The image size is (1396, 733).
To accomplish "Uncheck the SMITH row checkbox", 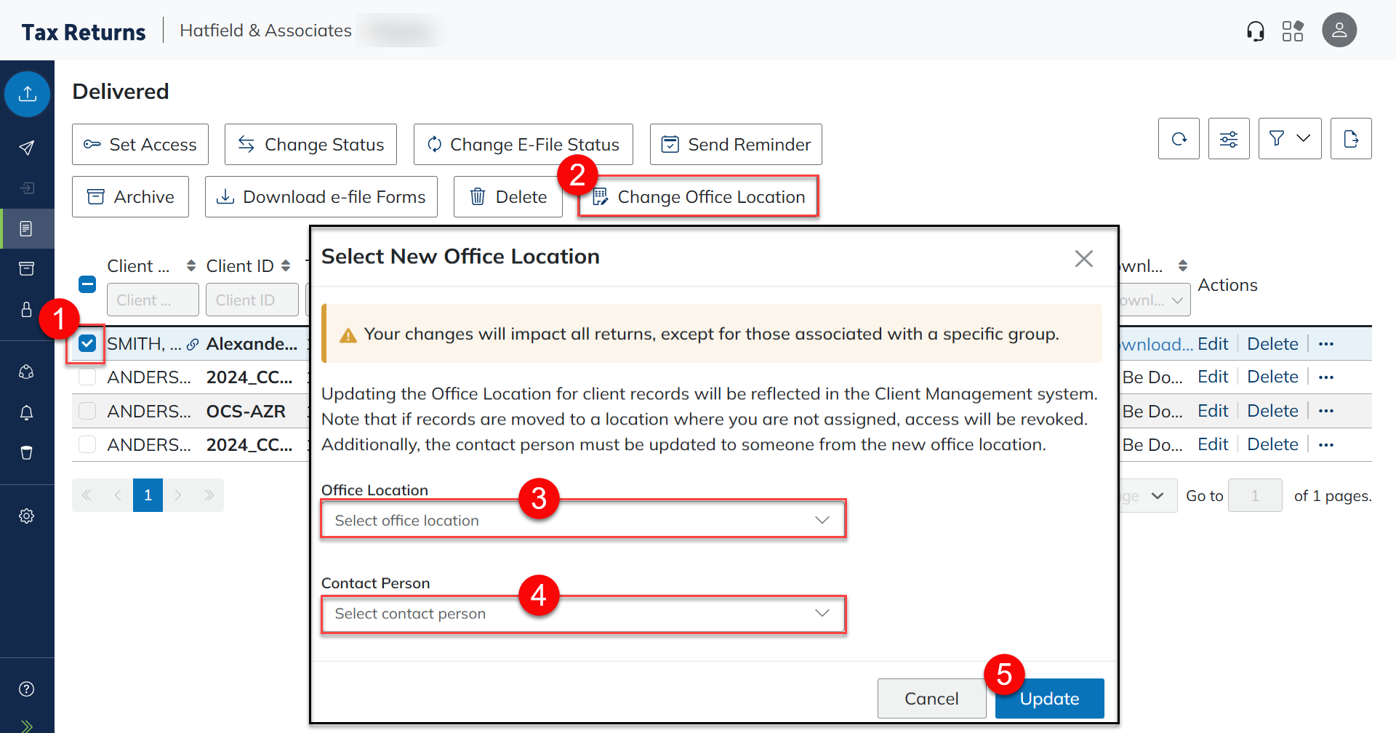I will [87, 343].
